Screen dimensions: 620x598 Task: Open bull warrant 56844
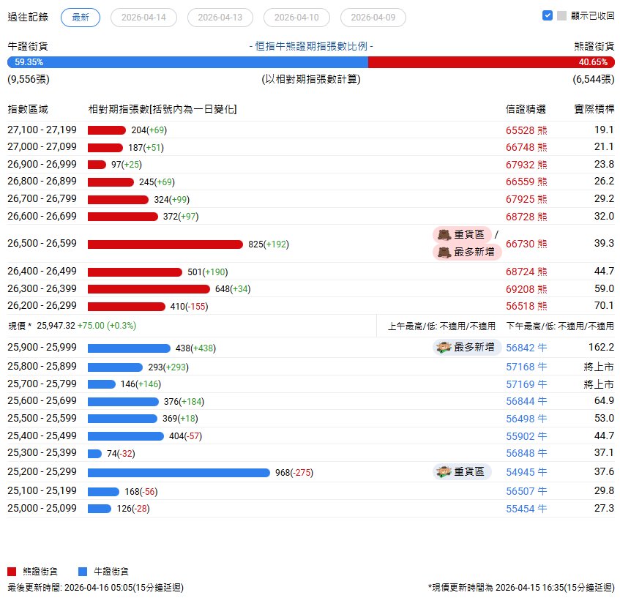526,401
